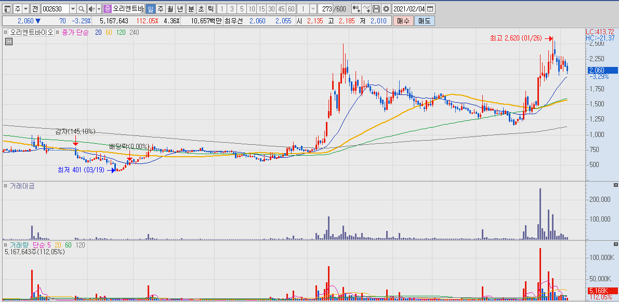Image resolution: width=619 pixels, height=302 pixels.
Task: Click the 112.05% volume ratio in quote bar
Action: pos(147,21)
